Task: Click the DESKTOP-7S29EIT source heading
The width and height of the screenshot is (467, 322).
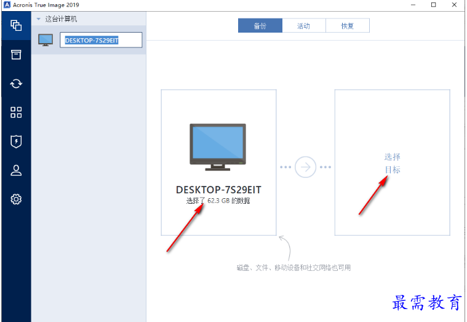Action: click(x=218, y=190)
